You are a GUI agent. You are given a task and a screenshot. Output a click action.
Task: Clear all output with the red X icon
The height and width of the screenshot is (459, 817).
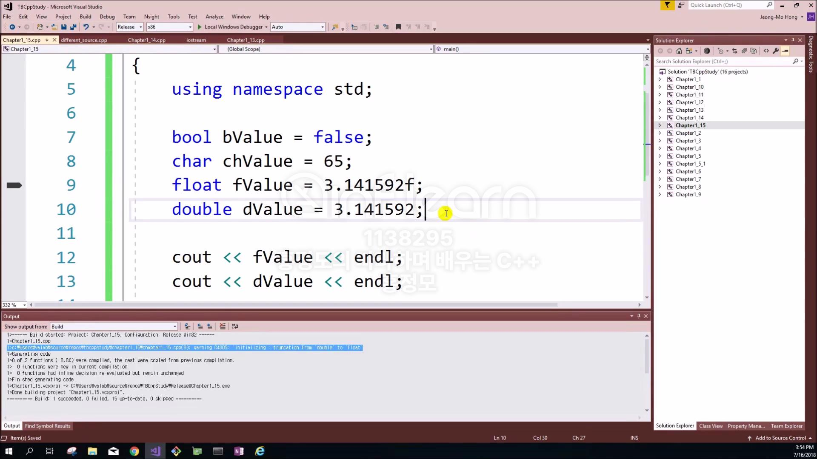(x=223, y=326)
